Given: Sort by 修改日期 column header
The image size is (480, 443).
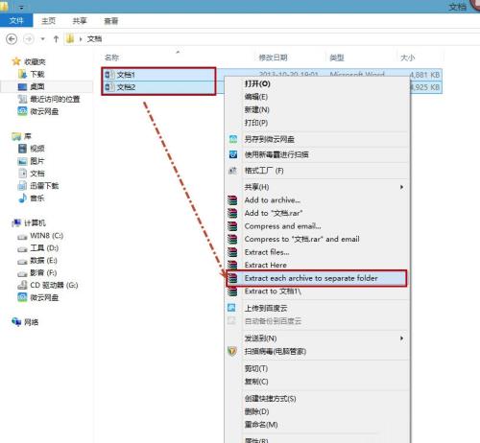Looking at the screenshot, I should (273, 58).
